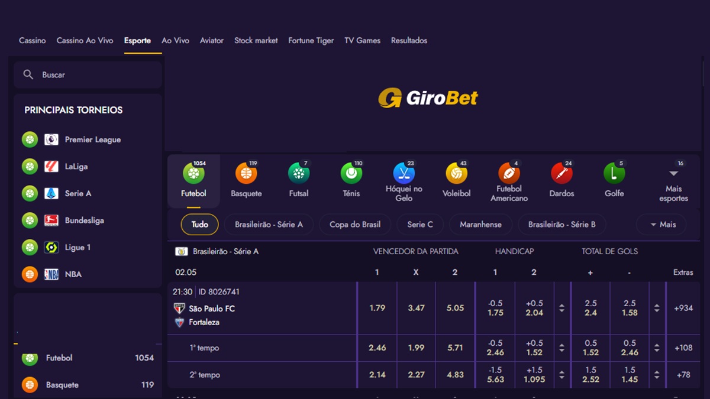Go to TV Games tab

pos(363,41)
